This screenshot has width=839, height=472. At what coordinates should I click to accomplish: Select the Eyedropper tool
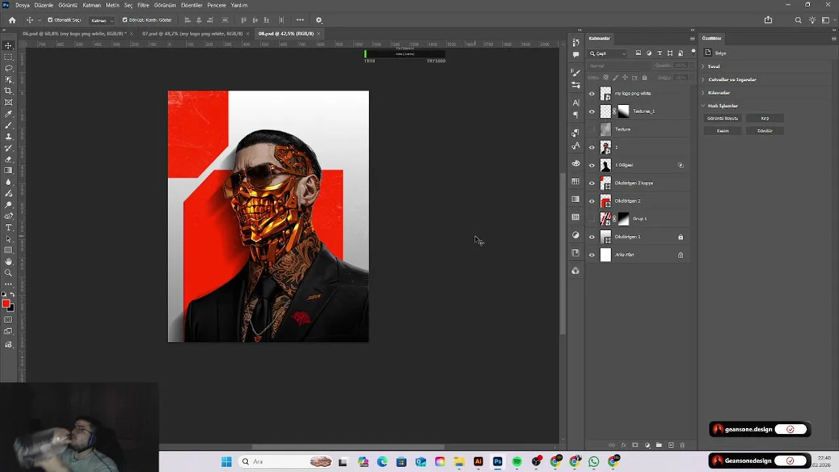click(9, 113)
